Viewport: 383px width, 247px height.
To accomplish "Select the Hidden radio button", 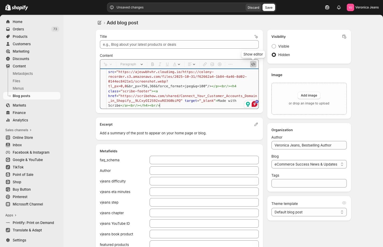I will (x=274, y=55).
